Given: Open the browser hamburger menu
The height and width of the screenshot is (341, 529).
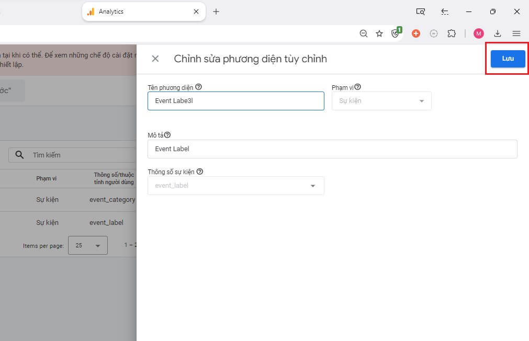Looking at the screenshot, I should tap(516, 33).
